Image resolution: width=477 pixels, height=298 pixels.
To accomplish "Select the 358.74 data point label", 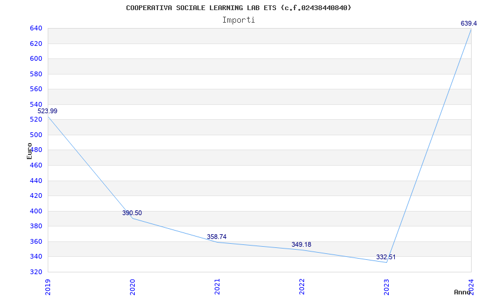I will pyautogui.click(x=216, y=237).
